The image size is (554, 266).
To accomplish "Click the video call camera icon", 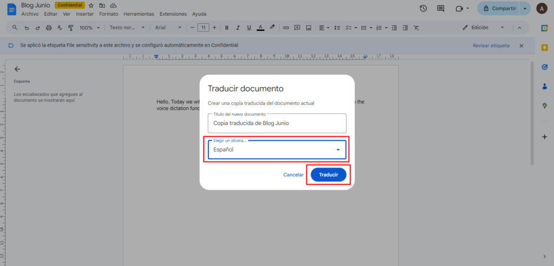I will coord(459,9).
